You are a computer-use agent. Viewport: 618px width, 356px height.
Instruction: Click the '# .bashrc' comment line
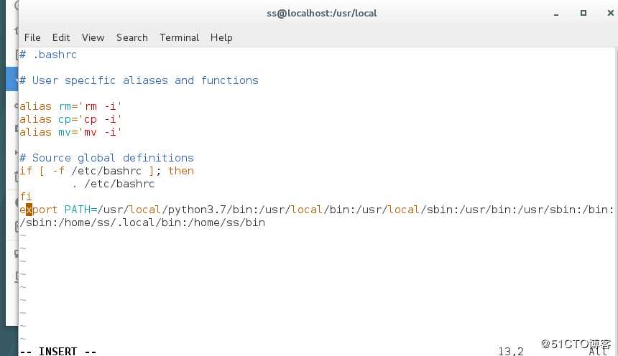pyautogui.click(x=48, y=55)
